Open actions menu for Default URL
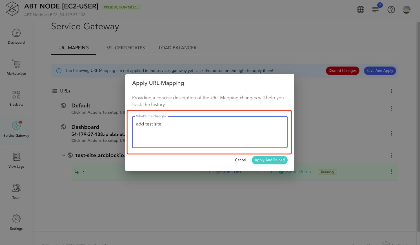The height and width of the screenshot is (245, 420). tap(392, 109)
